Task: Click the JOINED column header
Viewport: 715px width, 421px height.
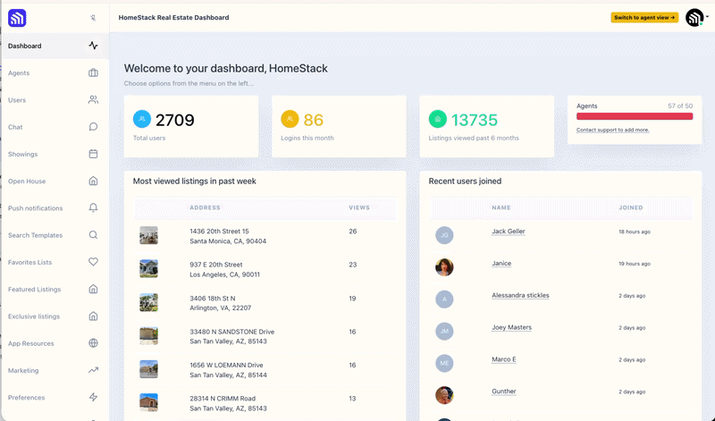Action: [631, 207]
